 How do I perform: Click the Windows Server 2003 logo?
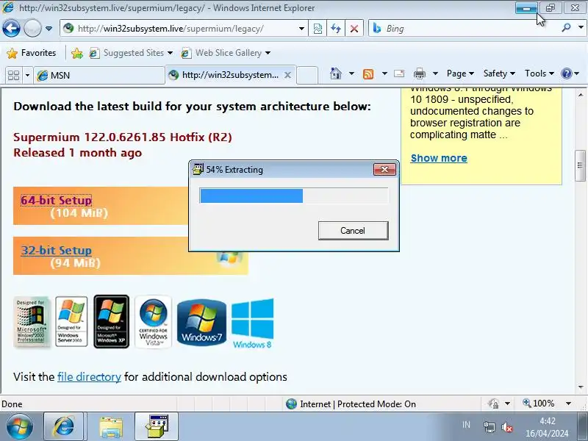click(71, 322)
